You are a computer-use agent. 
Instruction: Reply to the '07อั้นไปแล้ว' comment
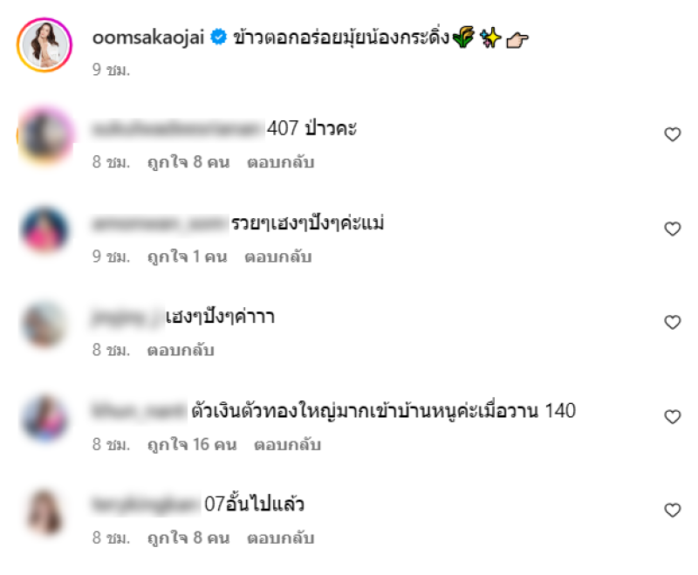tap(280, 537)
